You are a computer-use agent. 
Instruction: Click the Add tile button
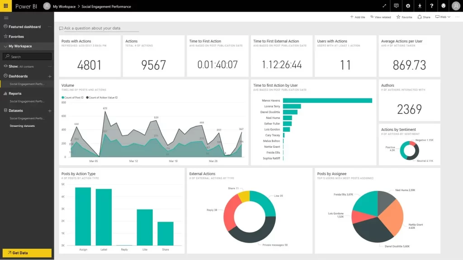click(x=358, y=17)
